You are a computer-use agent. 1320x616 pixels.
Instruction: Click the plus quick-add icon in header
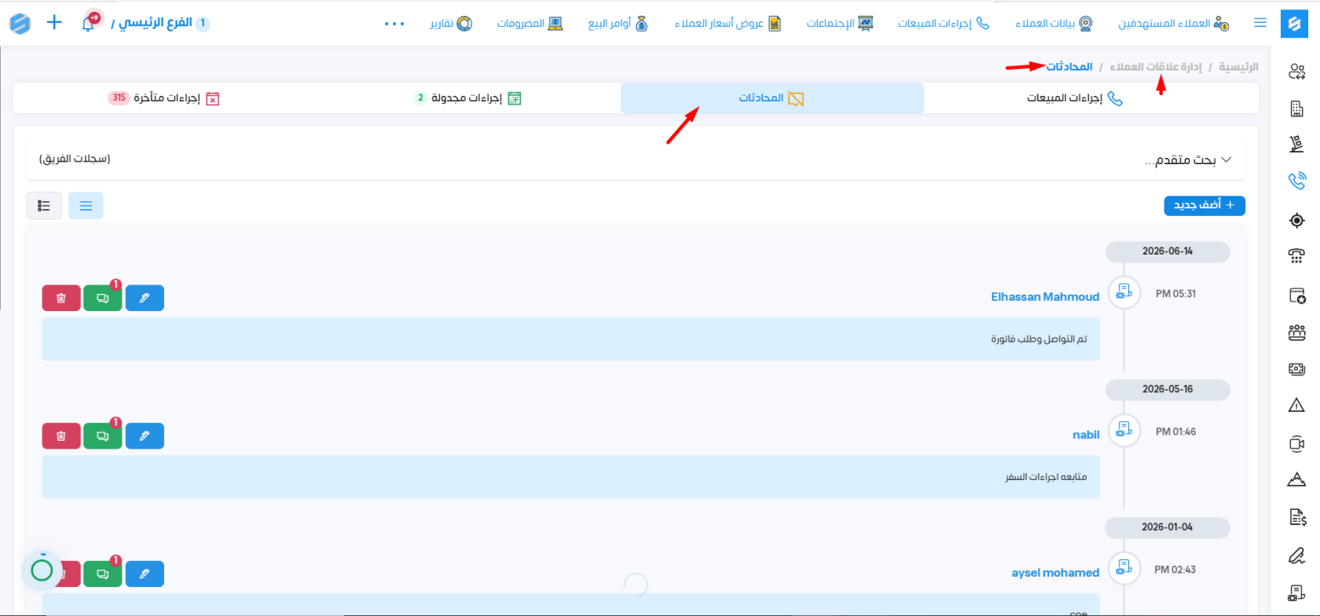pyautogui.click(x=54, y=22)
